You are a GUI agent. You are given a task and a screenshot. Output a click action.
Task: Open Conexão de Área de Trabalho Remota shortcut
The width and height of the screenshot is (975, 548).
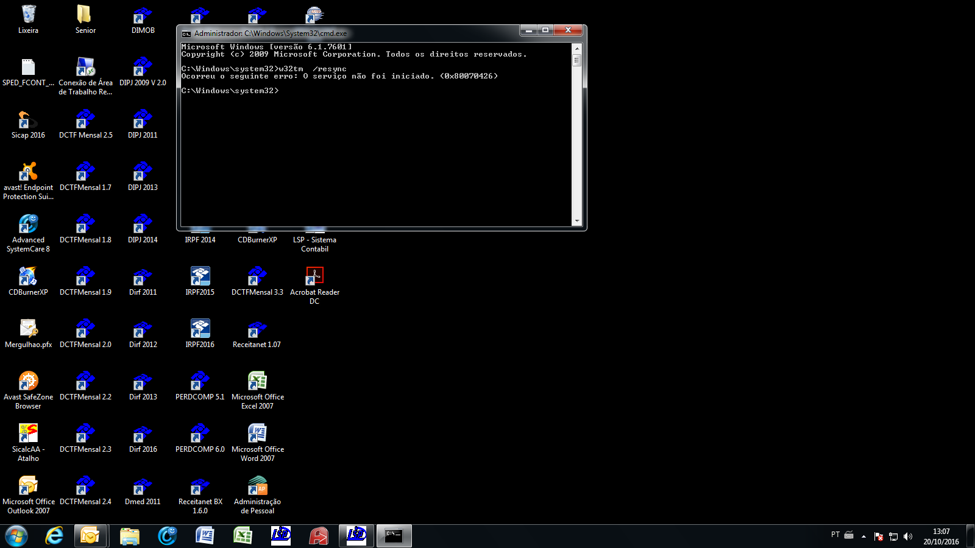click(85, 76)
